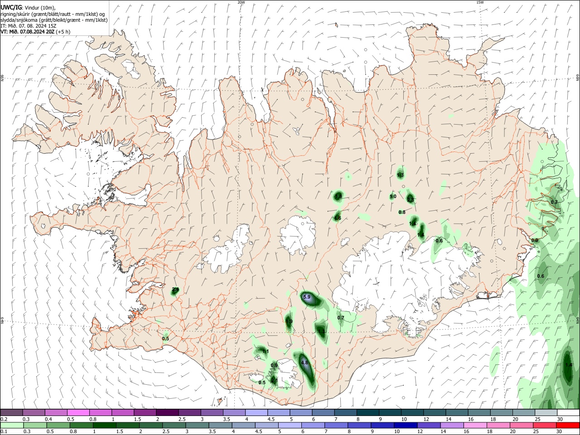Click the 0.8 precipitation value on the map
The height and width of the screenshot is (435, 580).
pos(402,212)
